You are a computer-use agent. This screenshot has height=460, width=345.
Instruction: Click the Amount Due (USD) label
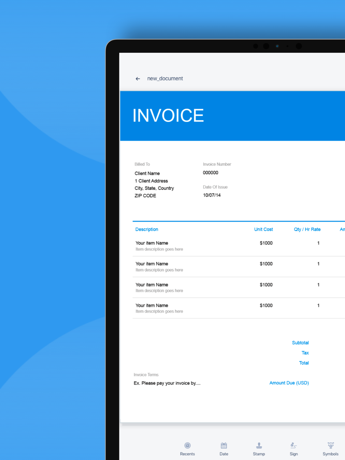289,383
